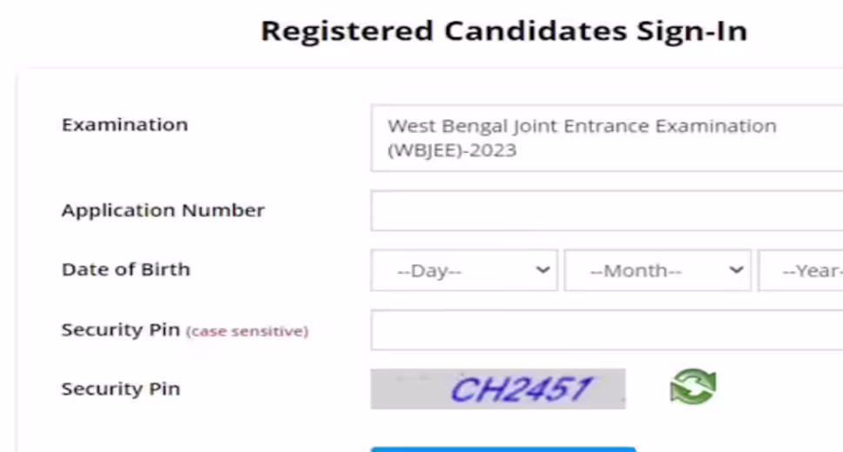Open the Day dropdown for date of birth
The width and height of the screenshot is (843, 452).
(x=463, y=270)
